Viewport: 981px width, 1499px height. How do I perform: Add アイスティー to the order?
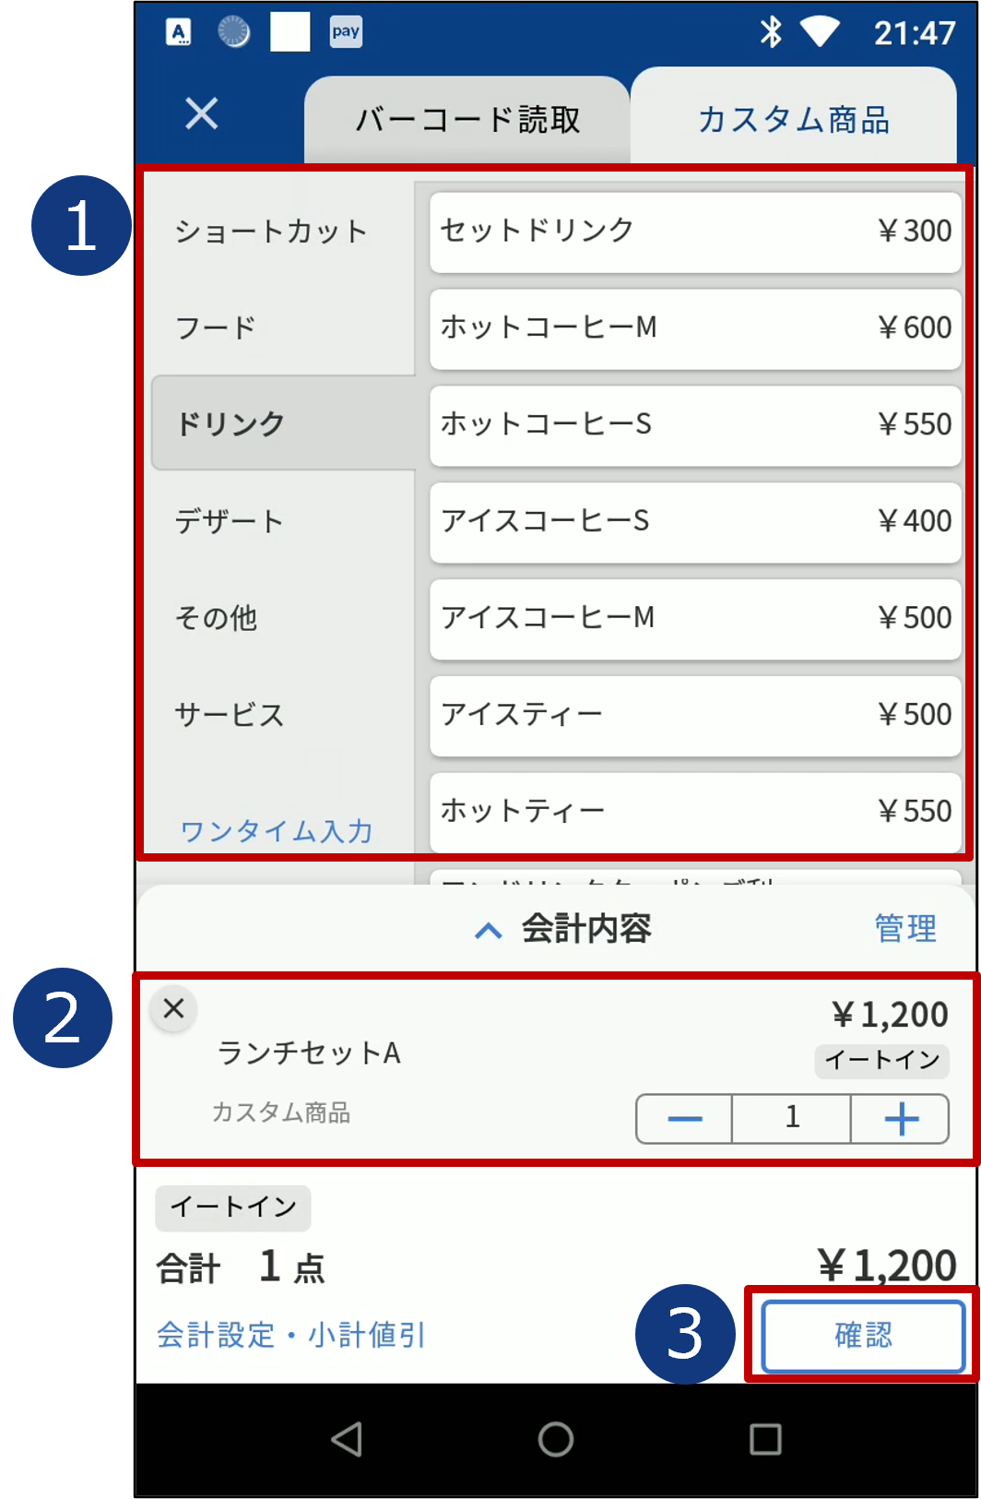click(x=695, y=715)
